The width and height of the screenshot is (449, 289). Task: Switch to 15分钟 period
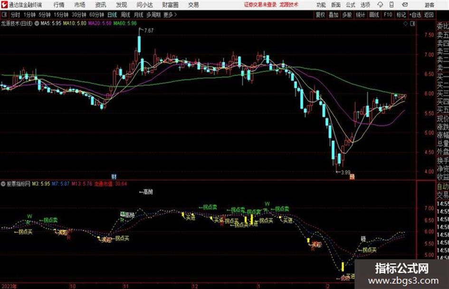[61, 15]
